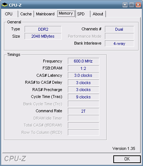Screen dimensions: 143x166
Task: Click the 3.0 clocks CAS latency value
Action: (84, 75)
